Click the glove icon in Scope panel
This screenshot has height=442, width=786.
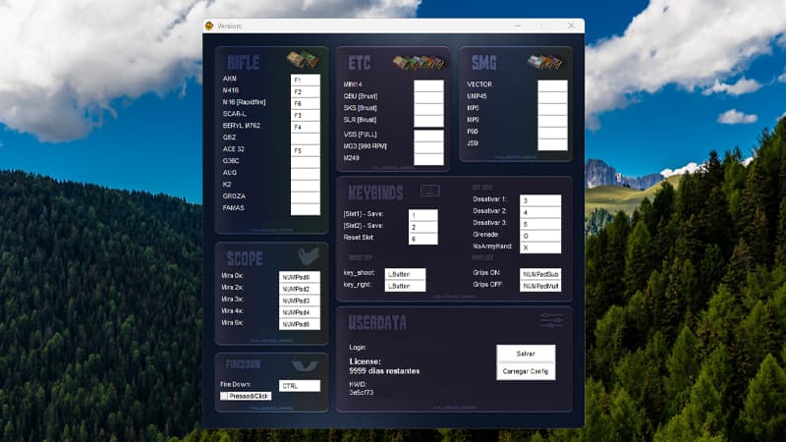click(x=309, y=256)
